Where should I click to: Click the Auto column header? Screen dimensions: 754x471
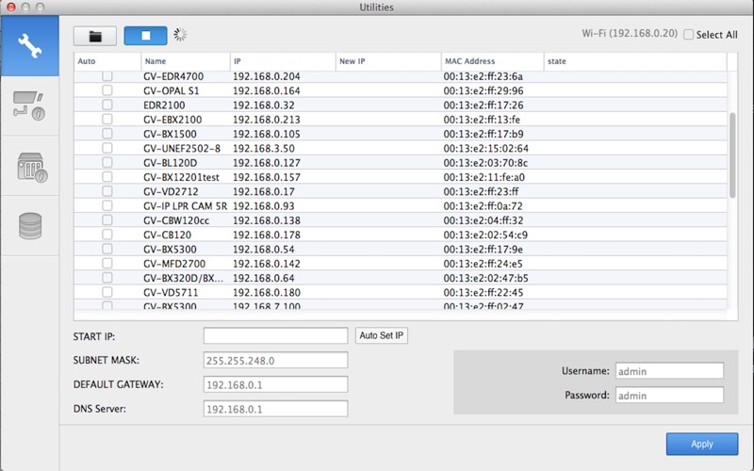tap(107, 61)
